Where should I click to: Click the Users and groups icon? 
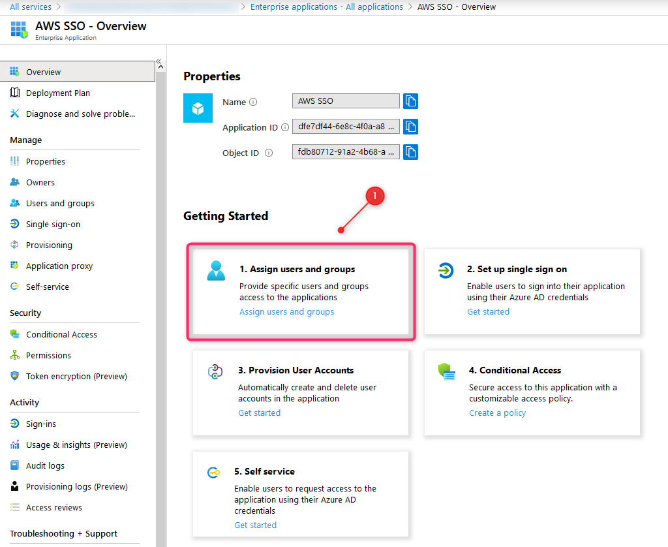coord(14,202)
